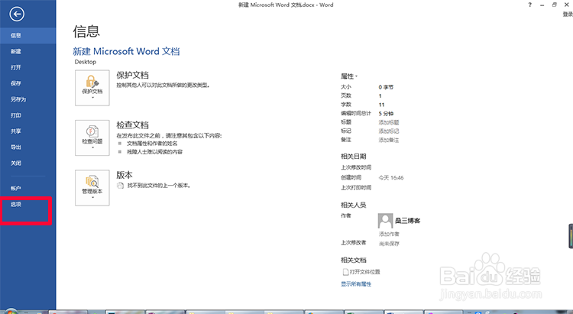Click the 0 字节 size value
Screen dimensions: 573x314
point(386,87)
